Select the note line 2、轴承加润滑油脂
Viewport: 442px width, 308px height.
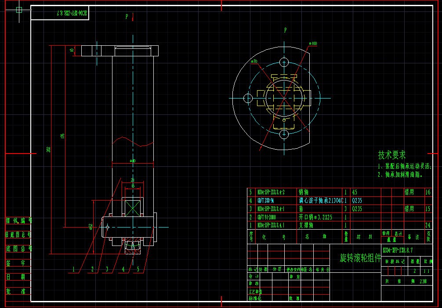click(400, 175)
